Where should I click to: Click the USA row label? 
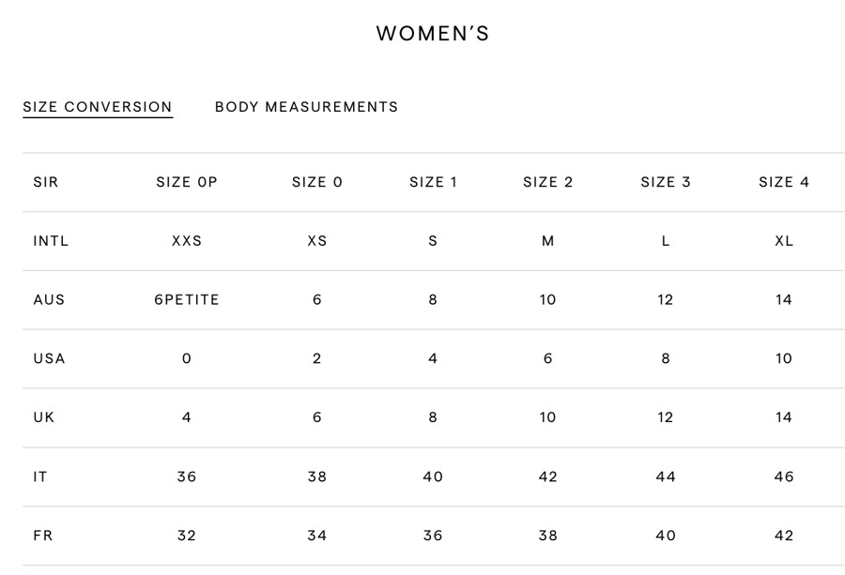[49, 358]
